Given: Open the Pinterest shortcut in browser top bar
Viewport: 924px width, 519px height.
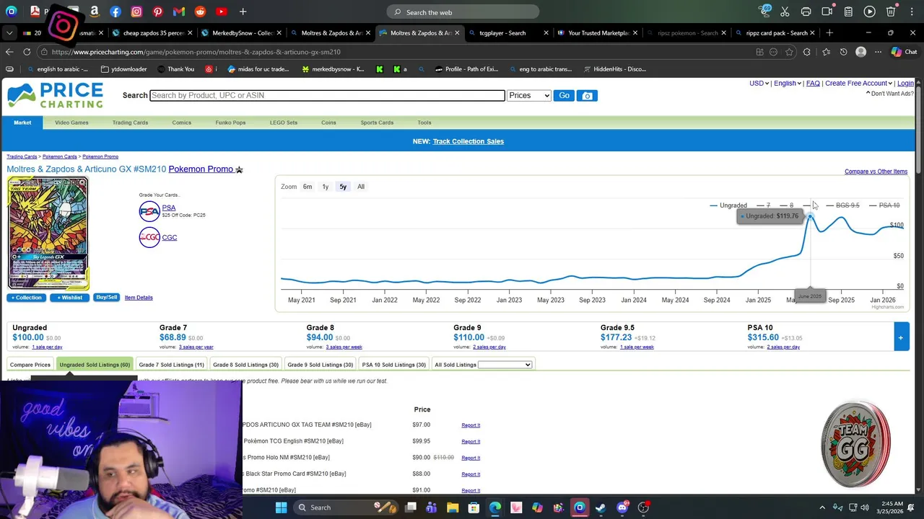Looking at the screenshot, I should (158, 12).
